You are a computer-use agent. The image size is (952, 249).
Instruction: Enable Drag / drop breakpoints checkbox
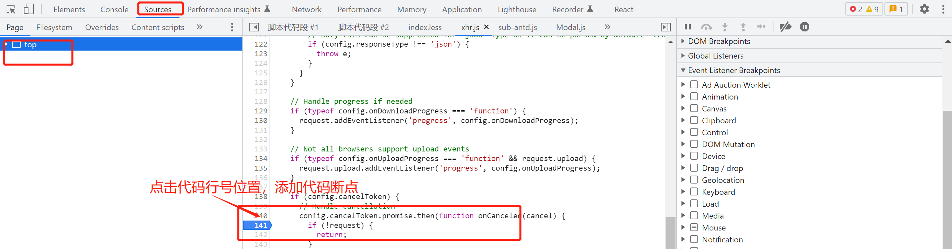coord(694,168)
